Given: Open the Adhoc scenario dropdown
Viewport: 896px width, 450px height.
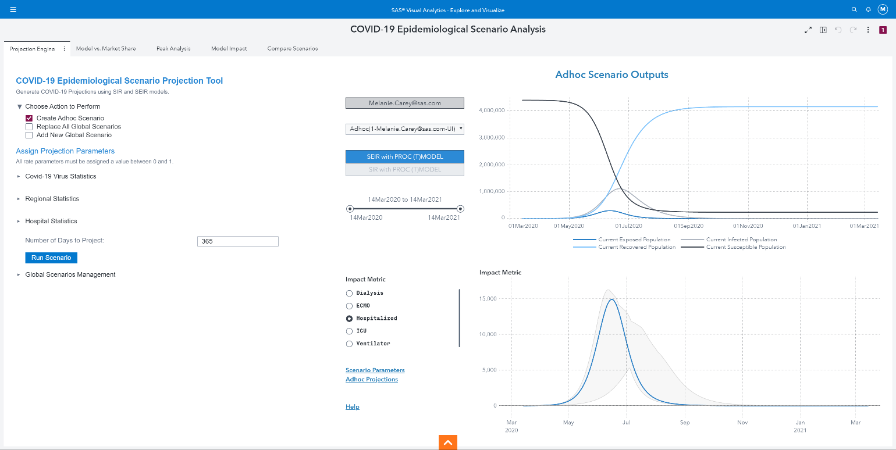Looking at the screenshot, I should click(x=405, y=128).
